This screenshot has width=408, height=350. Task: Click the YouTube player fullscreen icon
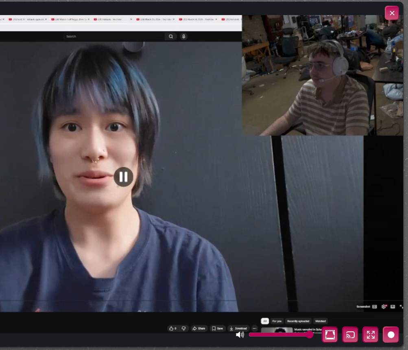(401, 307)
